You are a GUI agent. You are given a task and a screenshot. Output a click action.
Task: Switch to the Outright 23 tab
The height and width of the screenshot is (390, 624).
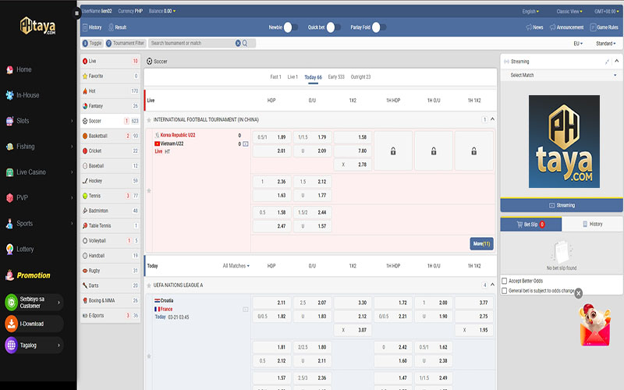[360, 76]
